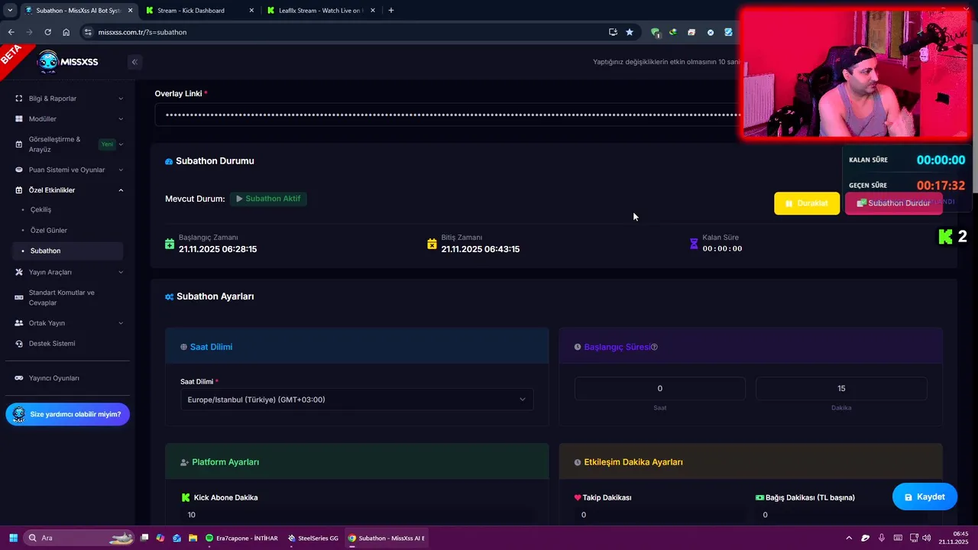Go back using the browser back arrow
978x550 pixels.
coord(11,32)
